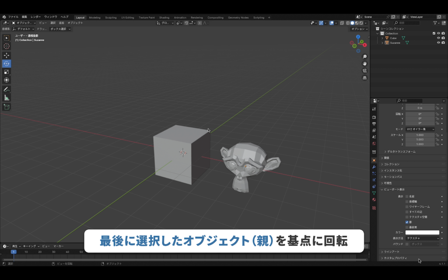Open the 表示方法 テクスチャ dropdown
This screenshot has height=280, width=448.
(423, 238)
